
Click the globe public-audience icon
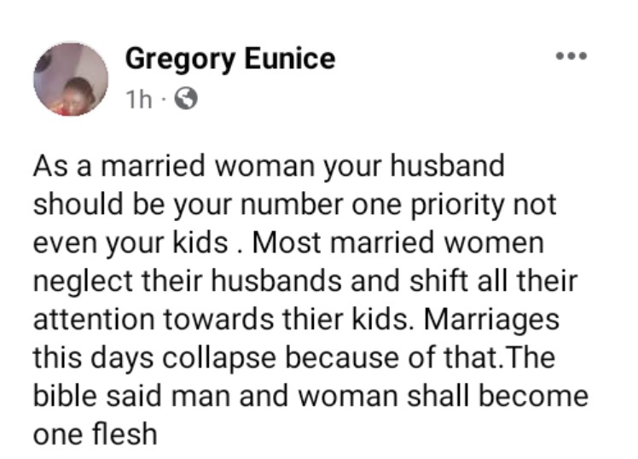tap(185, 100)
